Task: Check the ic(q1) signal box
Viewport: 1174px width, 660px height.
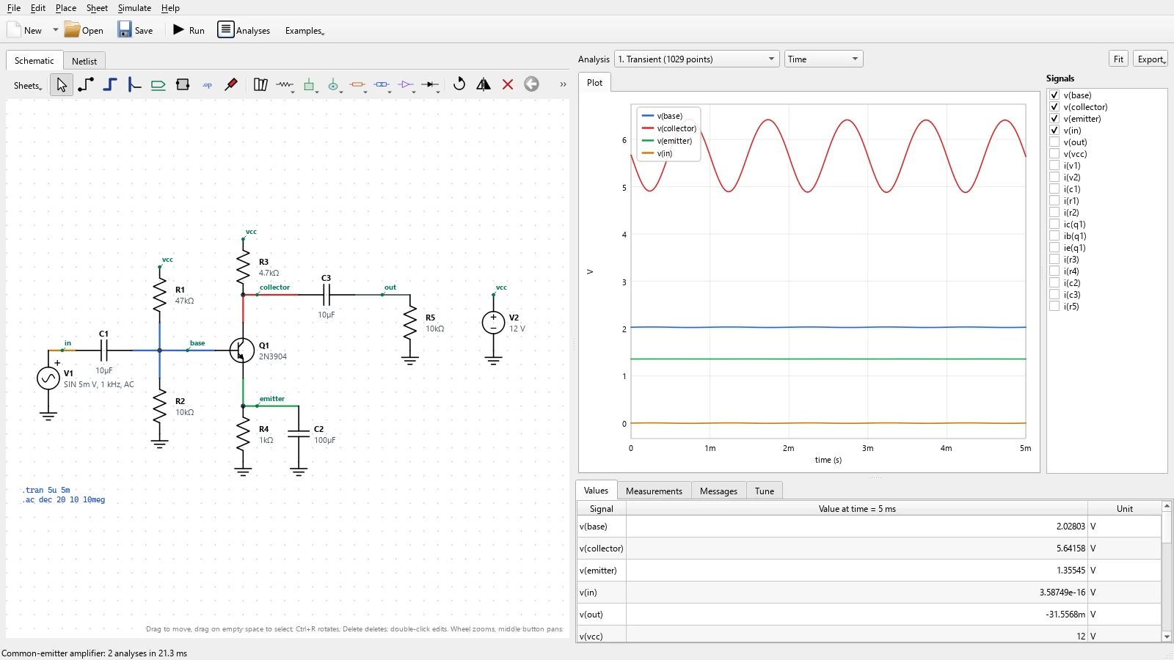Action: tap(1054, 224)
